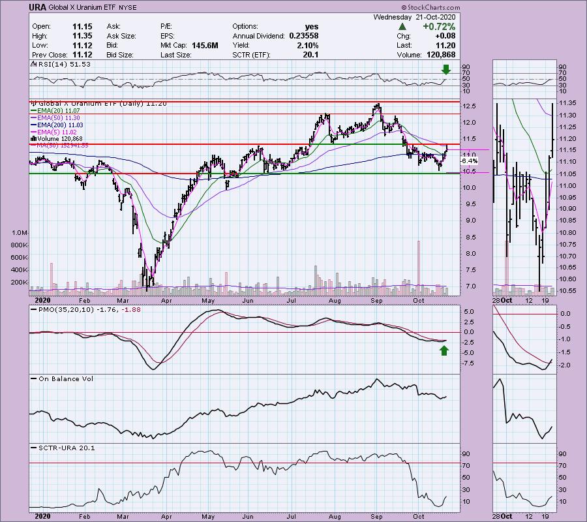Click the 10.55 label on zoomed chart axis
587x522 pixels.
(x=567, y=291)
